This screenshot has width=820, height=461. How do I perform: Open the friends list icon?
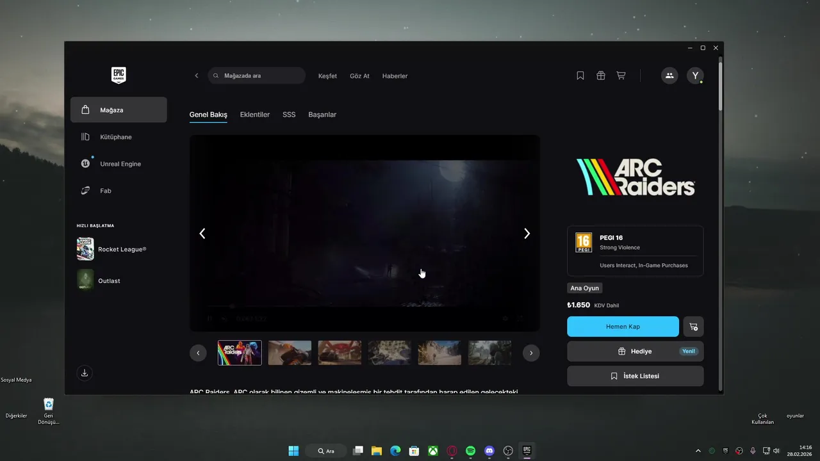(669, 76)
